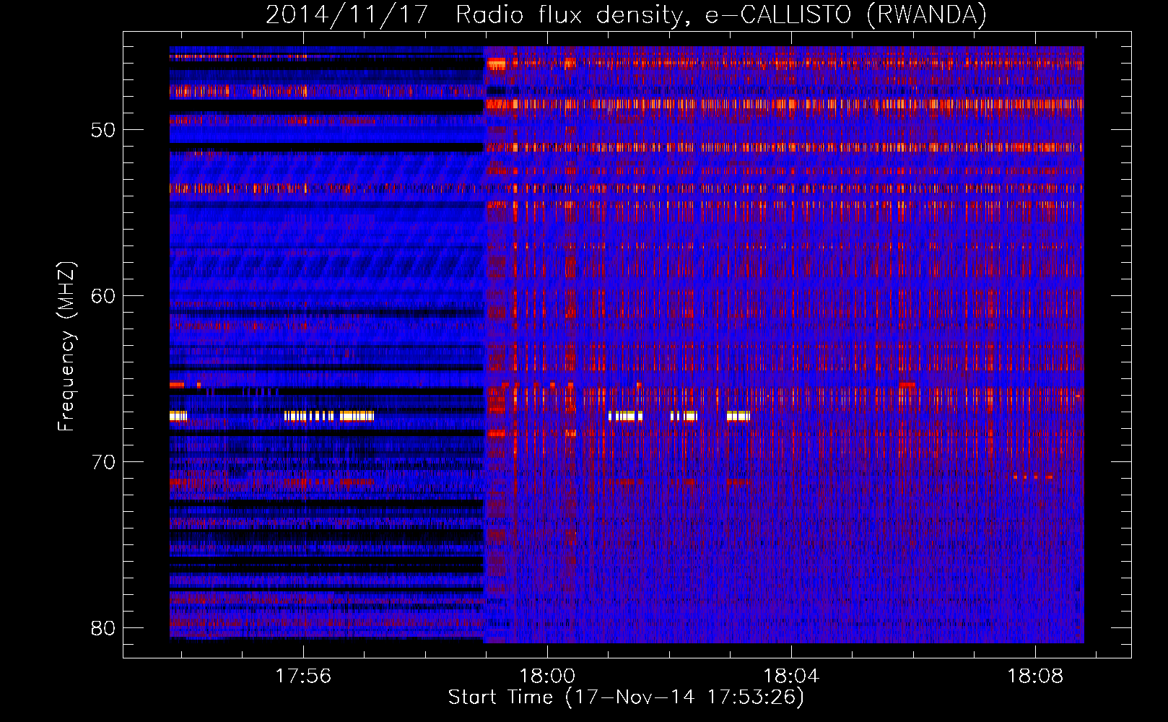Click the '80' frequency tick label

pos(103,628)
